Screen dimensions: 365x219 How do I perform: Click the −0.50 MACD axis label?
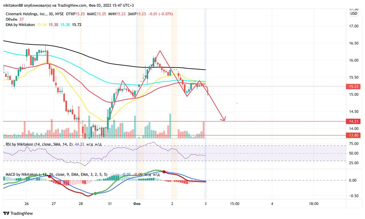click(x=353, y=196)
